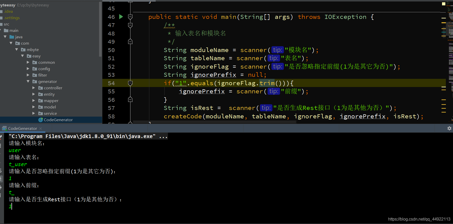Expand the controller package arrow
The height and width of the screenshot is (224, 453).
tap(34, 88)
